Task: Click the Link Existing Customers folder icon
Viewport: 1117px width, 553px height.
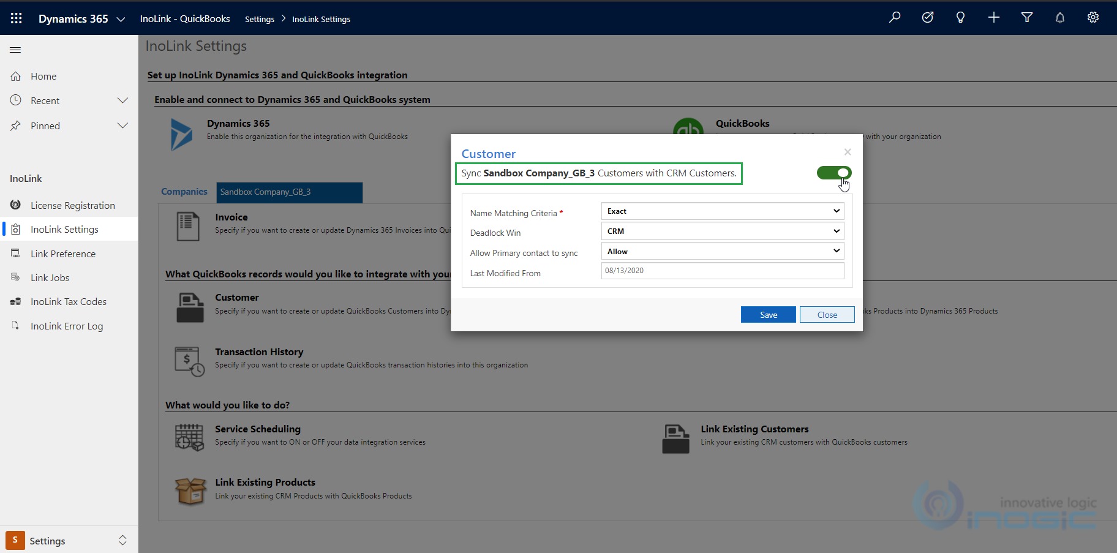Action: [676, 439]
